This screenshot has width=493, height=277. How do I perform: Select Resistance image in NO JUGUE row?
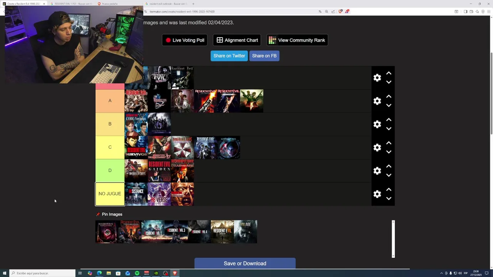[136, 194]
